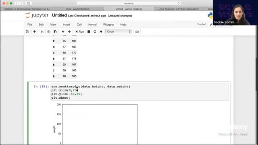This screenshot has height=145, width=258.
Task: Restart kernel and rerun all icon
Action: click(x=101, y=31)
